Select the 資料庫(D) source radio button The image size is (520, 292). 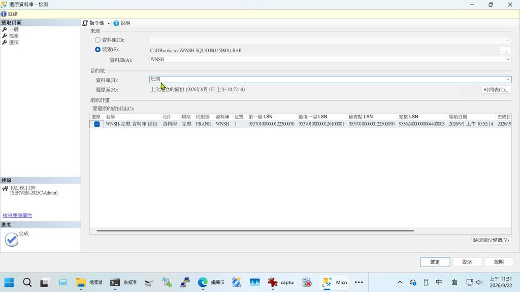pos(97,40)
